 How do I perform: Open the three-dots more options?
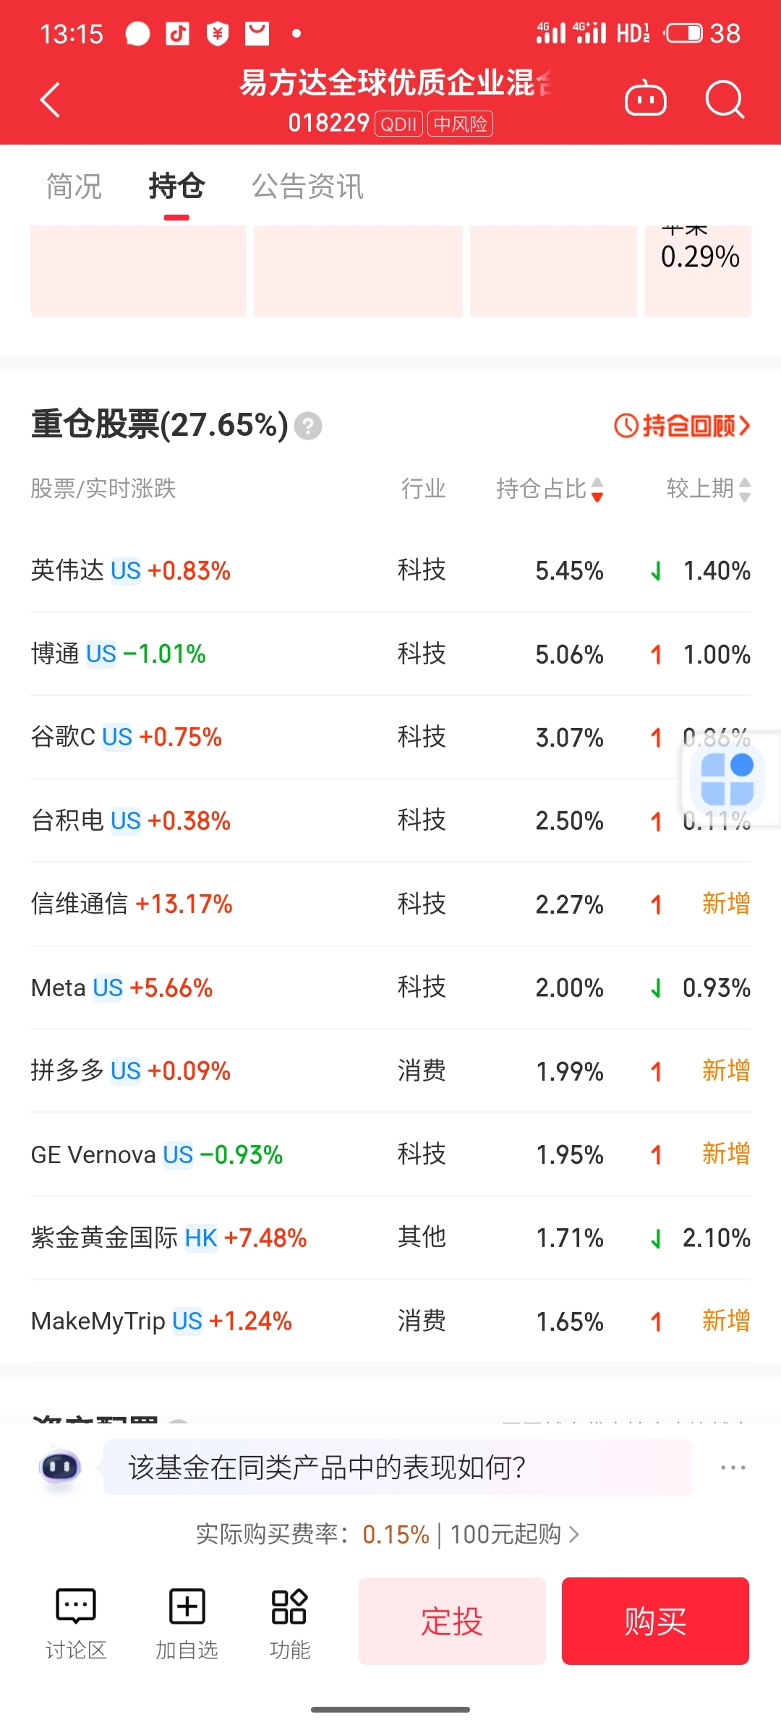coord(733,1467)
